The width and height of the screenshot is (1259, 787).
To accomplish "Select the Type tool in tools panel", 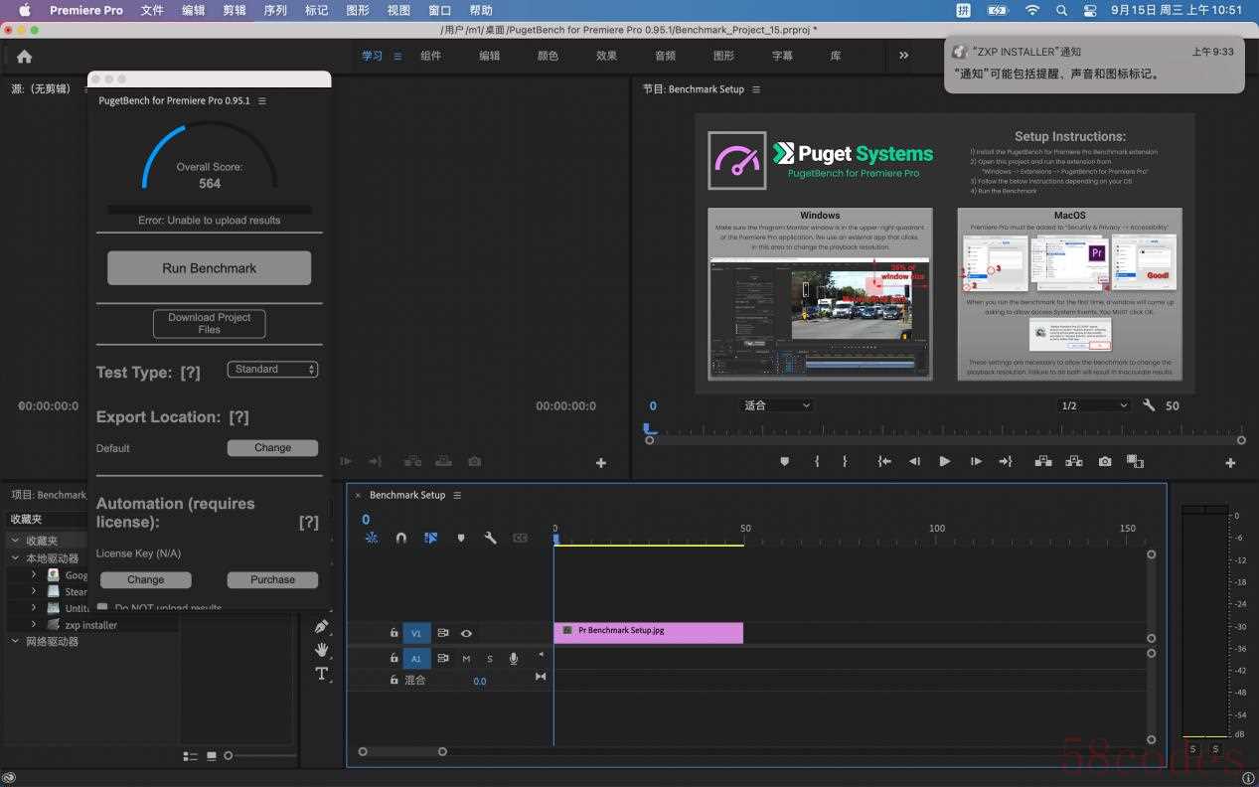I will [322, 674].
